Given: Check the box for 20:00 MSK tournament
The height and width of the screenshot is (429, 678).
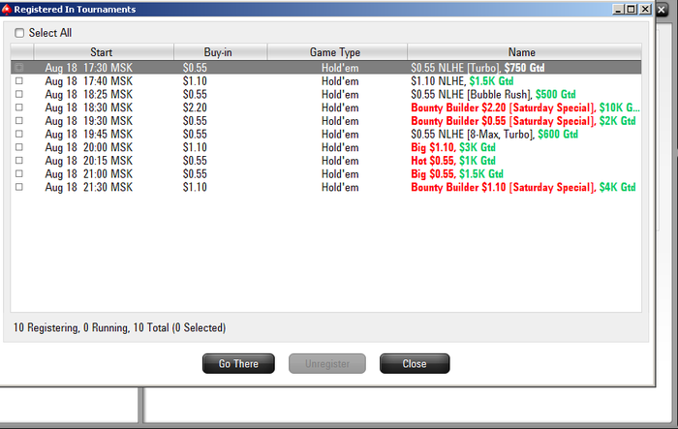Looking at the screenshot, I should coord(19,147).
